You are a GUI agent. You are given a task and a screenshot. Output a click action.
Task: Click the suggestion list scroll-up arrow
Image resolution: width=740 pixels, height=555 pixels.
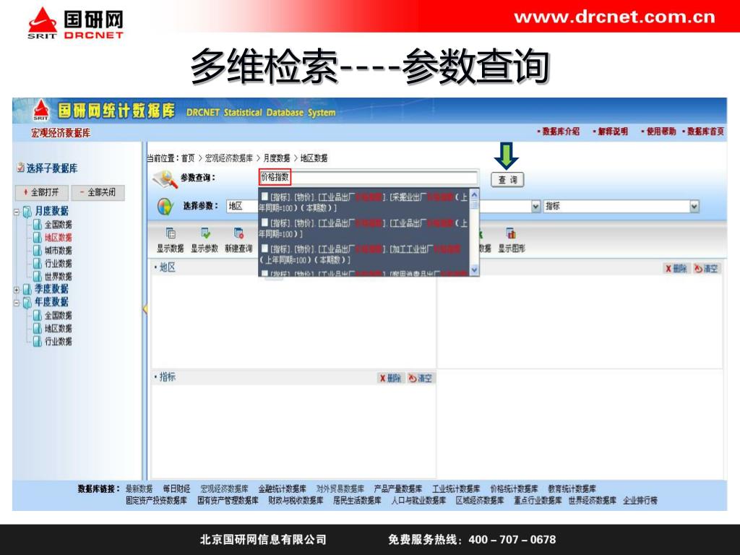pos(474,195)
